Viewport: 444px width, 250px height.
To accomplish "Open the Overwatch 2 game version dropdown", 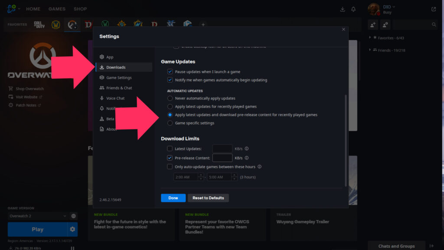I will 38,216.
